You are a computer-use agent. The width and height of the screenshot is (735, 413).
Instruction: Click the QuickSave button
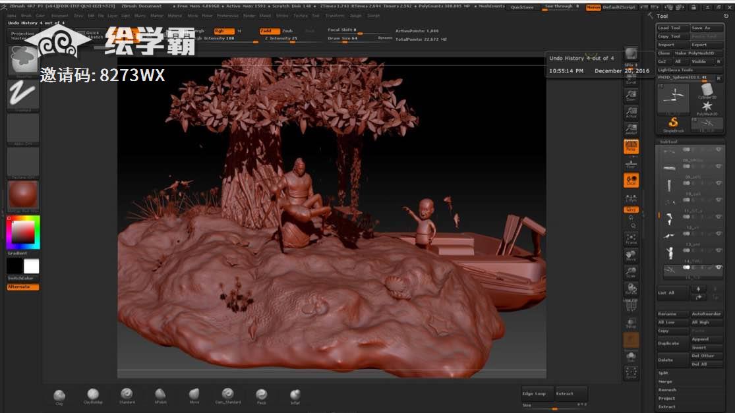click(522, 7)
